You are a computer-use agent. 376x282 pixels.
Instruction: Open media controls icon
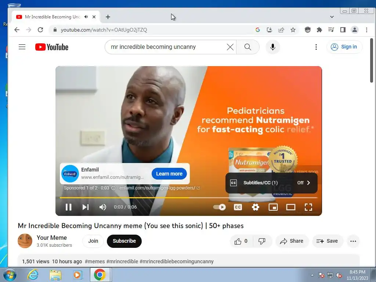(331, 30)
